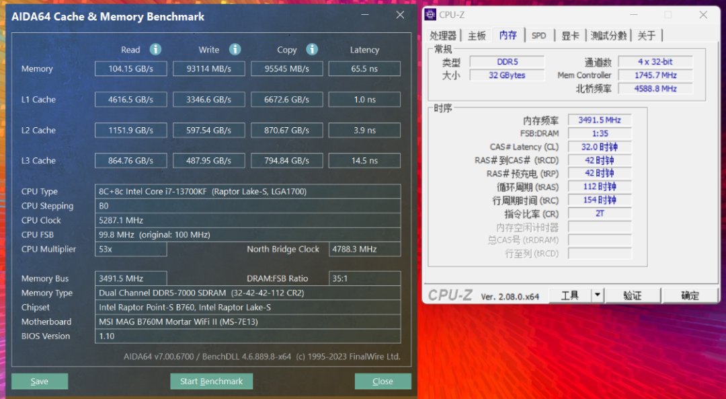Image resolution: width=726 pixels, height=399 pixels.
Task: Click the CPU Multiplier value 53x
Action: [131, 249]
